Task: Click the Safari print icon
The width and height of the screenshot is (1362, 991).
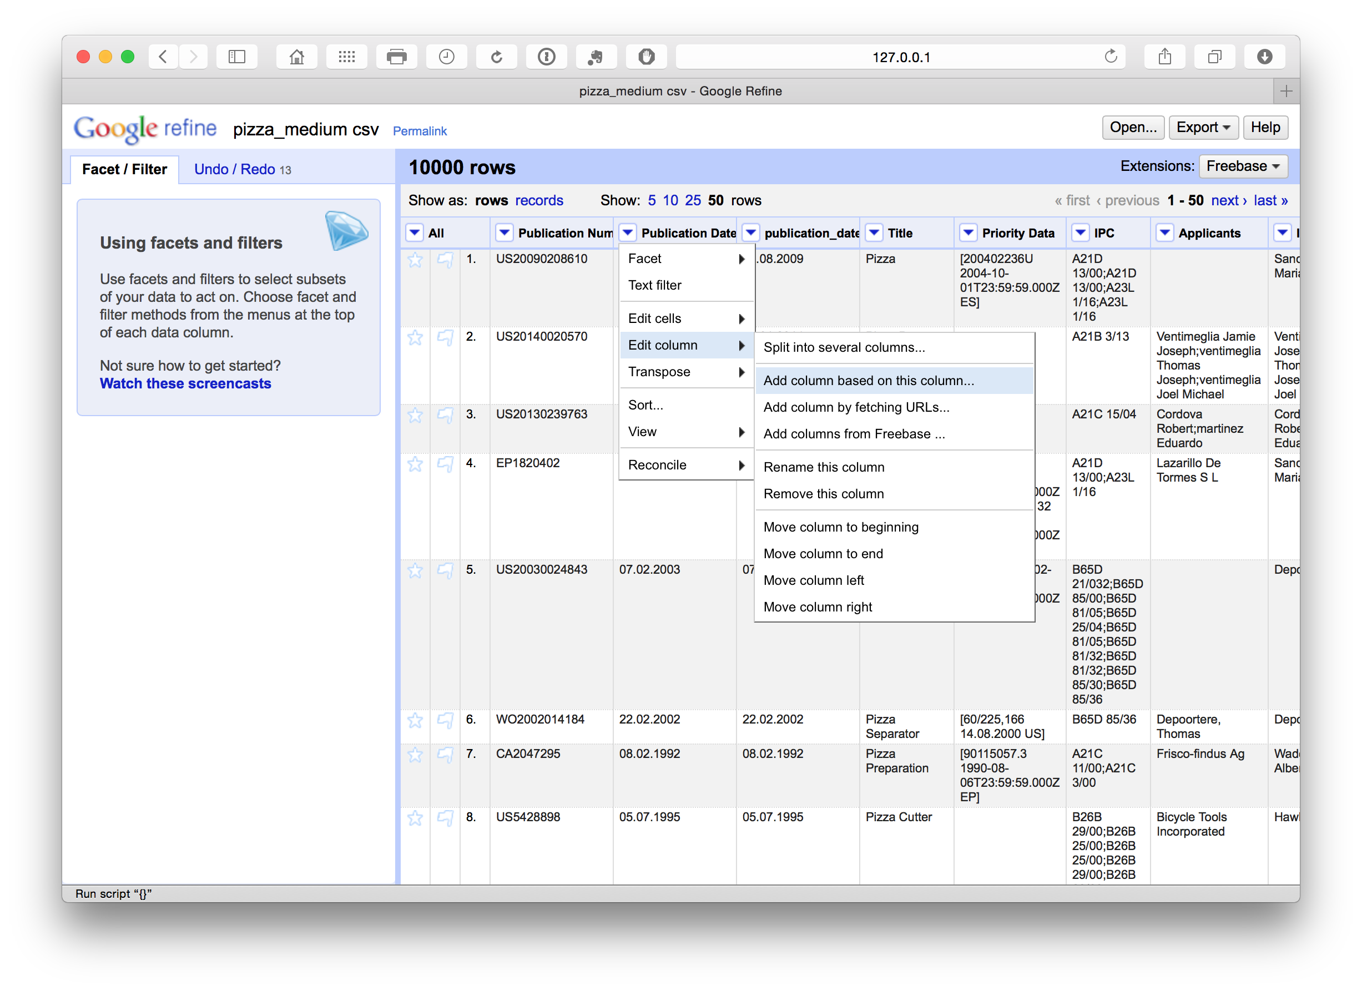Action: point(396,57)
